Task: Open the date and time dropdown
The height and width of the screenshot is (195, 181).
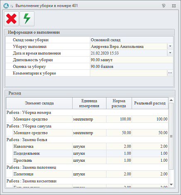Action: point(170,53)
